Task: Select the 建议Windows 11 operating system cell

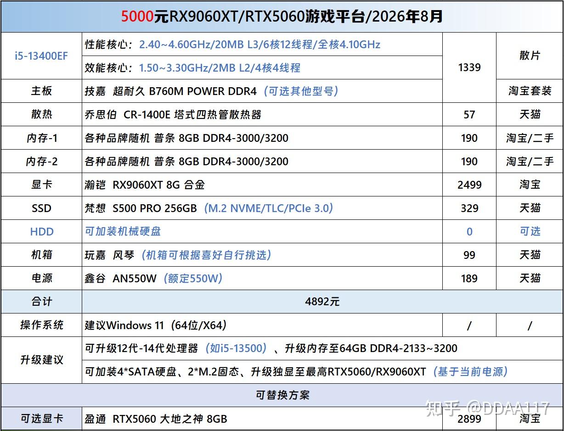Action: [x=262, y=325]
